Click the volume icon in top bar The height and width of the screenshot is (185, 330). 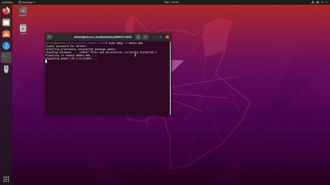pyautogui.click(x=318, y=2)
